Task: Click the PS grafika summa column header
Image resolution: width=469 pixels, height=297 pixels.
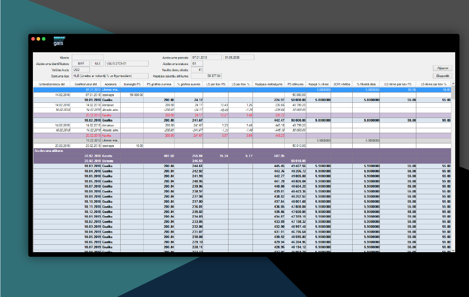Action: point(159,84)
